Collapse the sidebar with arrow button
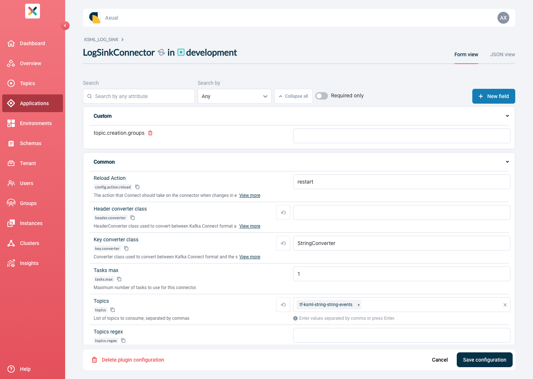533x379 pixels. (65, 26)
